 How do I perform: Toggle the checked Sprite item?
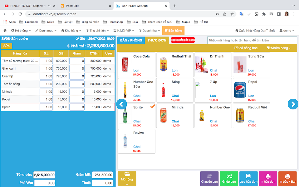coord(136,116)
